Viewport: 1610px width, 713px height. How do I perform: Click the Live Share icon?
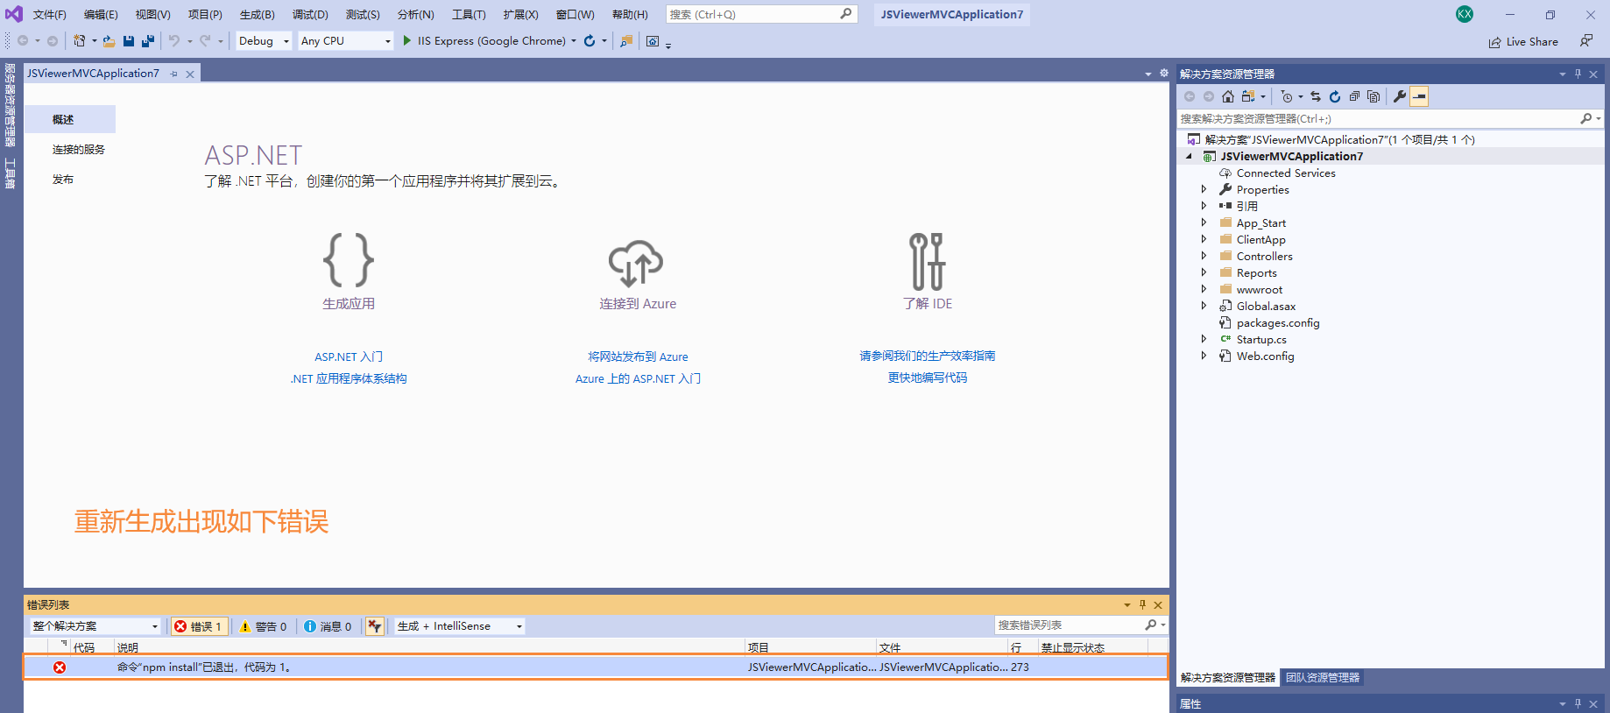pos(1494,42)
